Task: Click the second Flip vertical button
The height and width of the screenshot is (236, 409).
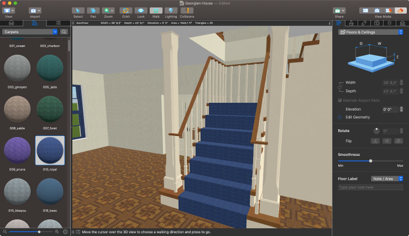Action: coord(387,141)
